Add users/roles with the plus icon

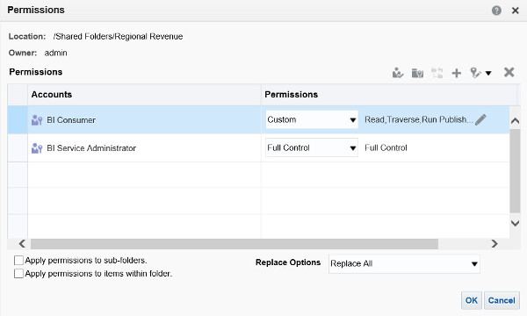(457, 73)
